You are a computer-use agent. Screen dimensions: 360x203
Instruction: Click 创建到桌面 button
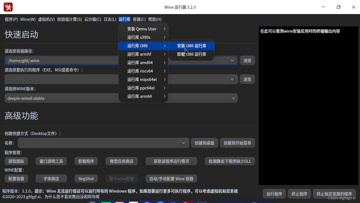[205, 143]
